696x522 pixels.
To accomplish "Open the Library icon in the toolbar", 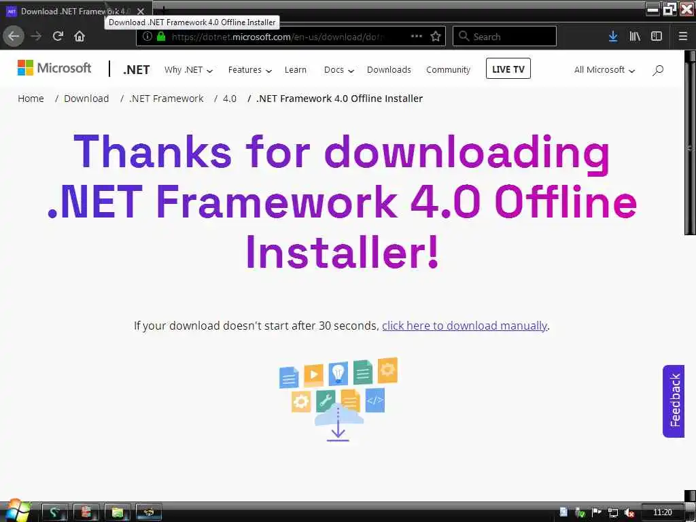I will click(635, 36).
